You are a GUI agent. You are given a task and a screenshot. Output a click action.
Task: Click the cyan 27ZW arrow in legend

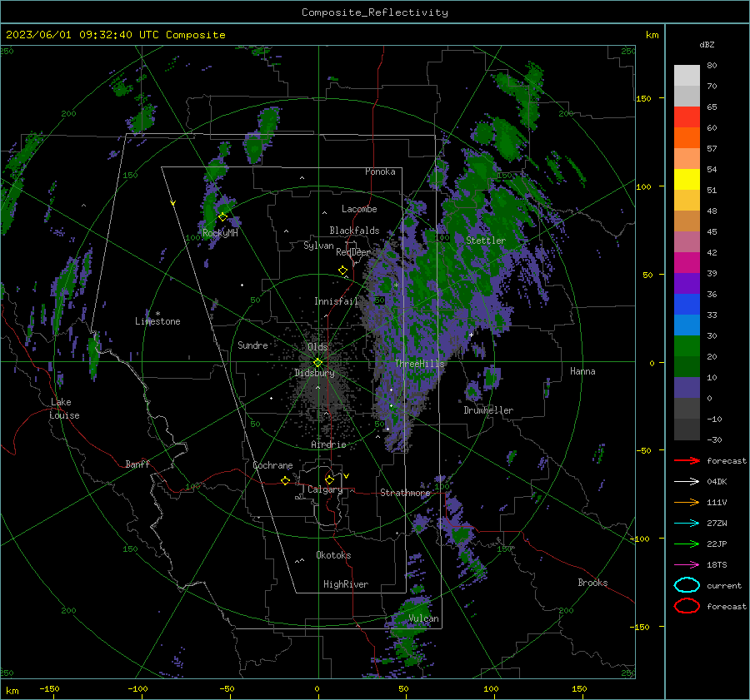pos(687,524)
